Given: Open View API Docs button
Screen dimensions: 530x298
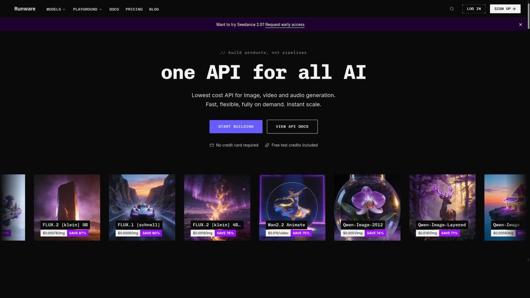Looking at the screenshot, I should click(x=292, y=127).
